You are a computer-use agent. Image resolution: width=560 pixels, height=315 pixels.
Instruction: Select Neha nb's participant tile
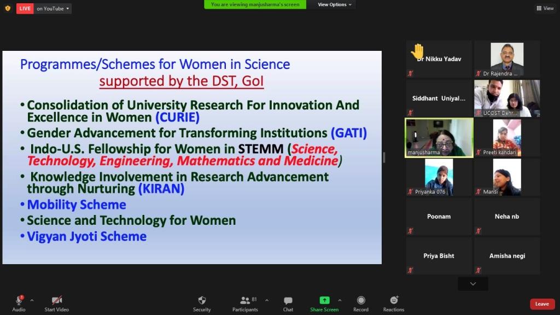pos(507,217)
